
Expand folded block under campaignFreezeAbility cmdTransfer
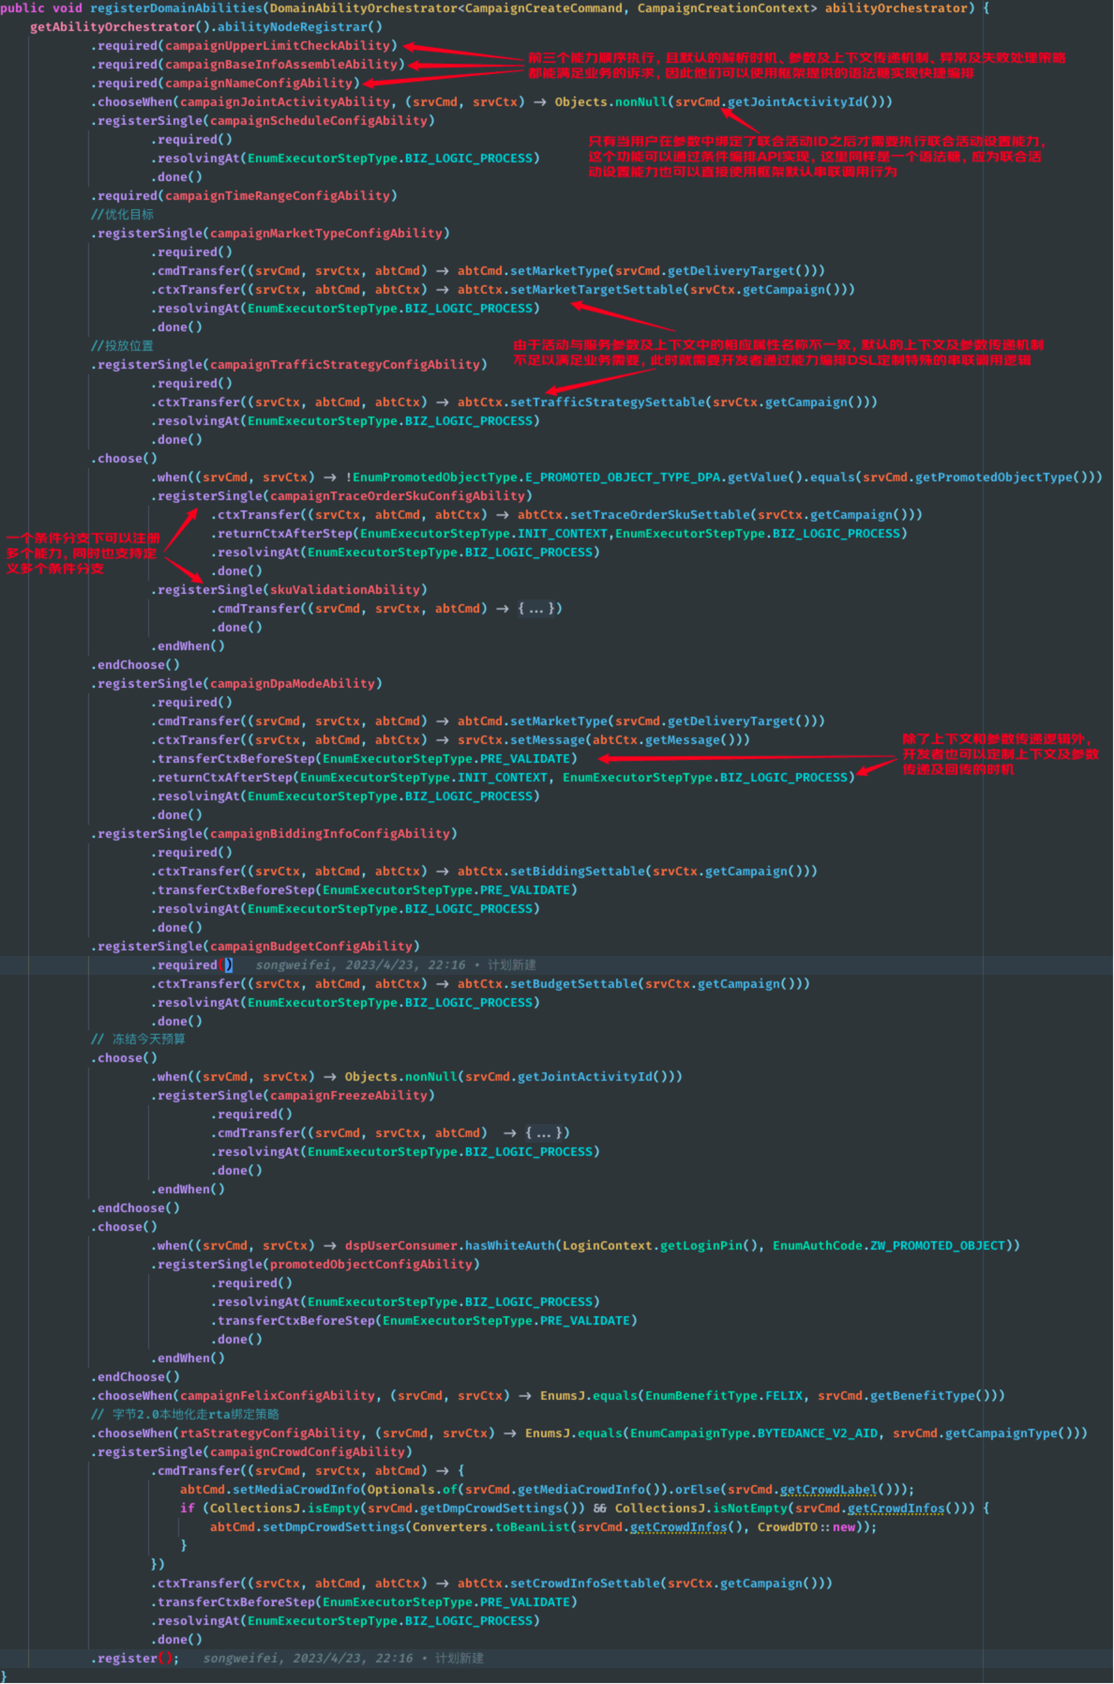[544, 1133]
